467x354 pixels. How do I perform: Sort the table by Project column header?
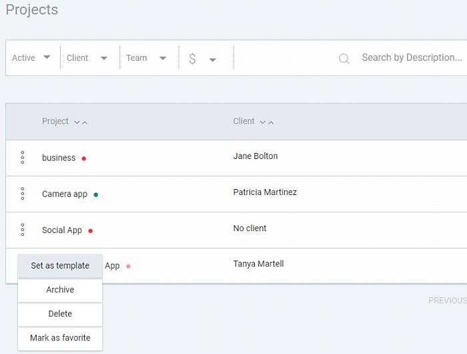(65, 122)
